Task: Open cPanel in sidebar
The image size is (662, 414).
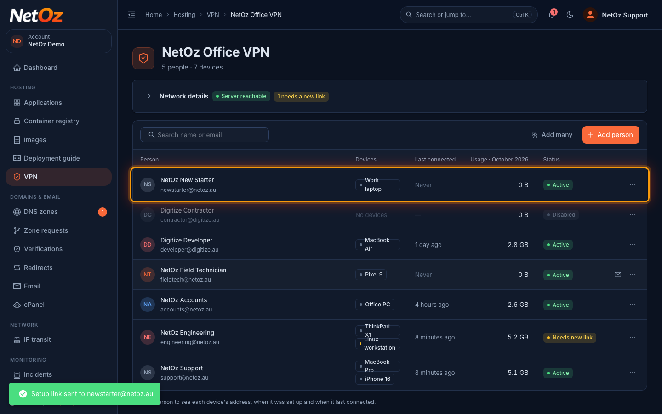Action: coord(58,305)
